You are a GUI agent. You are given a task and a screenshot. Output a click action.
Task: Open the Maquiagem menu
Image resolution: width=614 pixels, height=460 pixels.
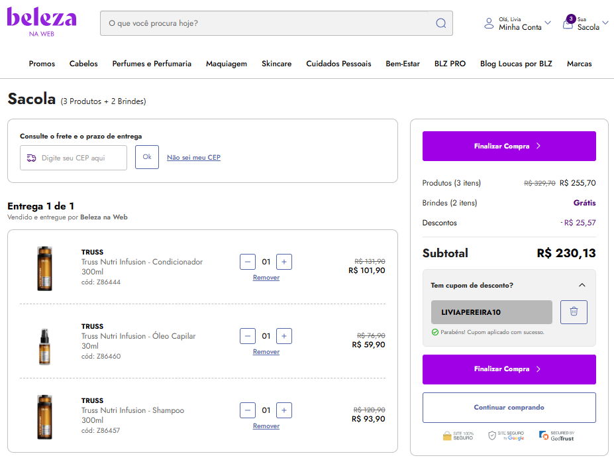[x=227, y=64]
